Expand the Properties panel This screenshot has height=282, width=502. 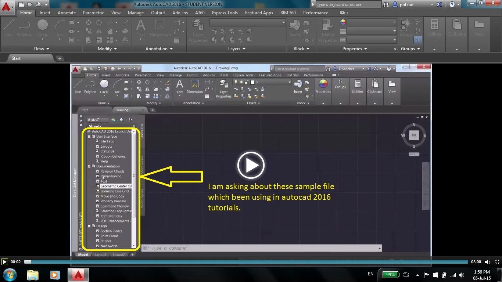[x=355, y=49]
